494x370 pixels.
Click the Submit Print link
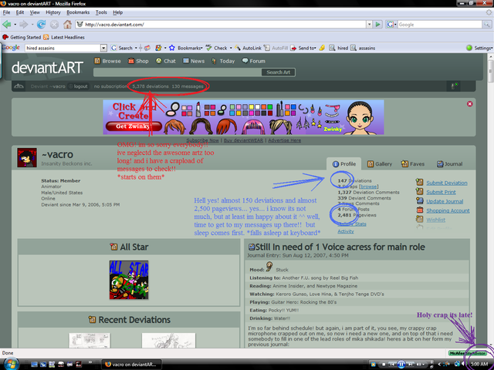441,192
